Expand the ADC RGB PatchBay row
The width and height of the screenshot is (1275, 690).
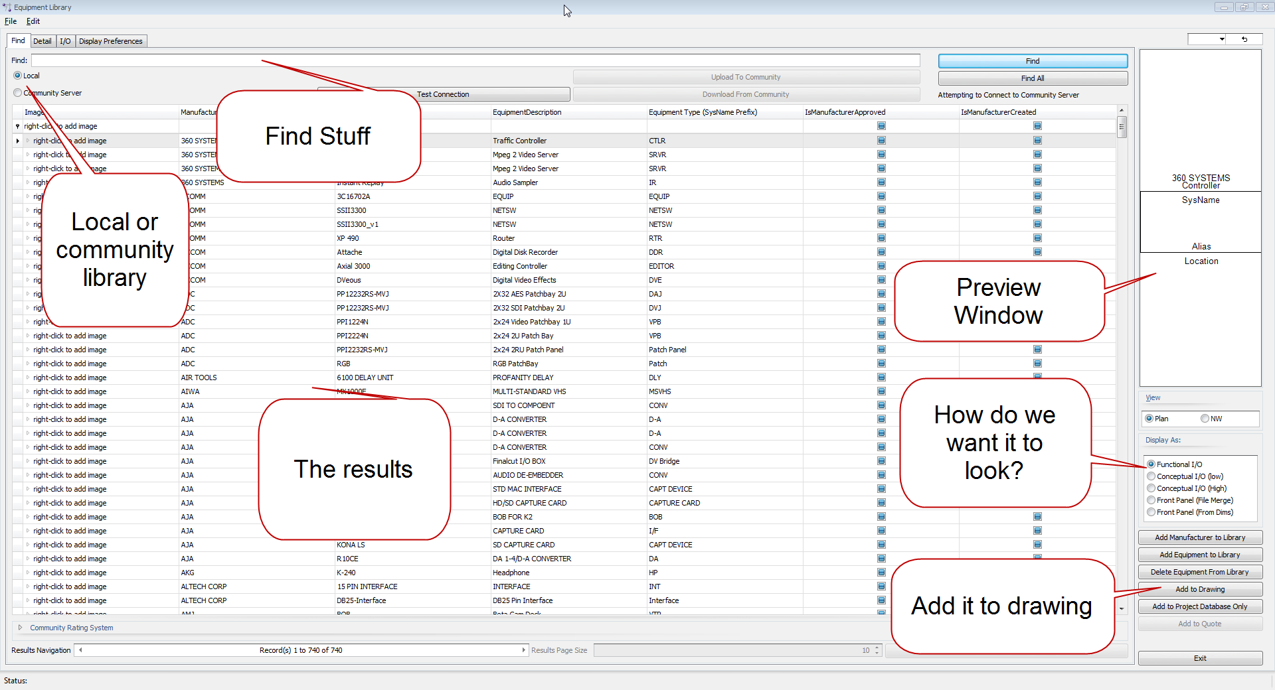28,364
